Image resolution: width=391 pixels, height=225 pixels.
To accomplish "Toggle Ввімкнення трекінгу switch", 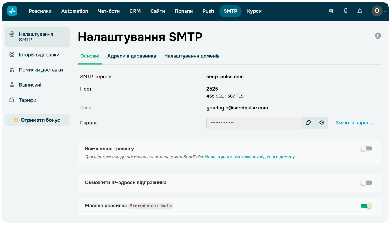I will tap(366, 148).
